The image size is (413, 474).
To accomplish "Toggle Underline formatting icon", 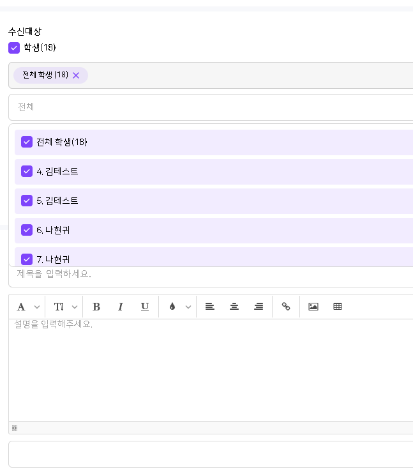I will pyautogui.click(x=145, y=307).
